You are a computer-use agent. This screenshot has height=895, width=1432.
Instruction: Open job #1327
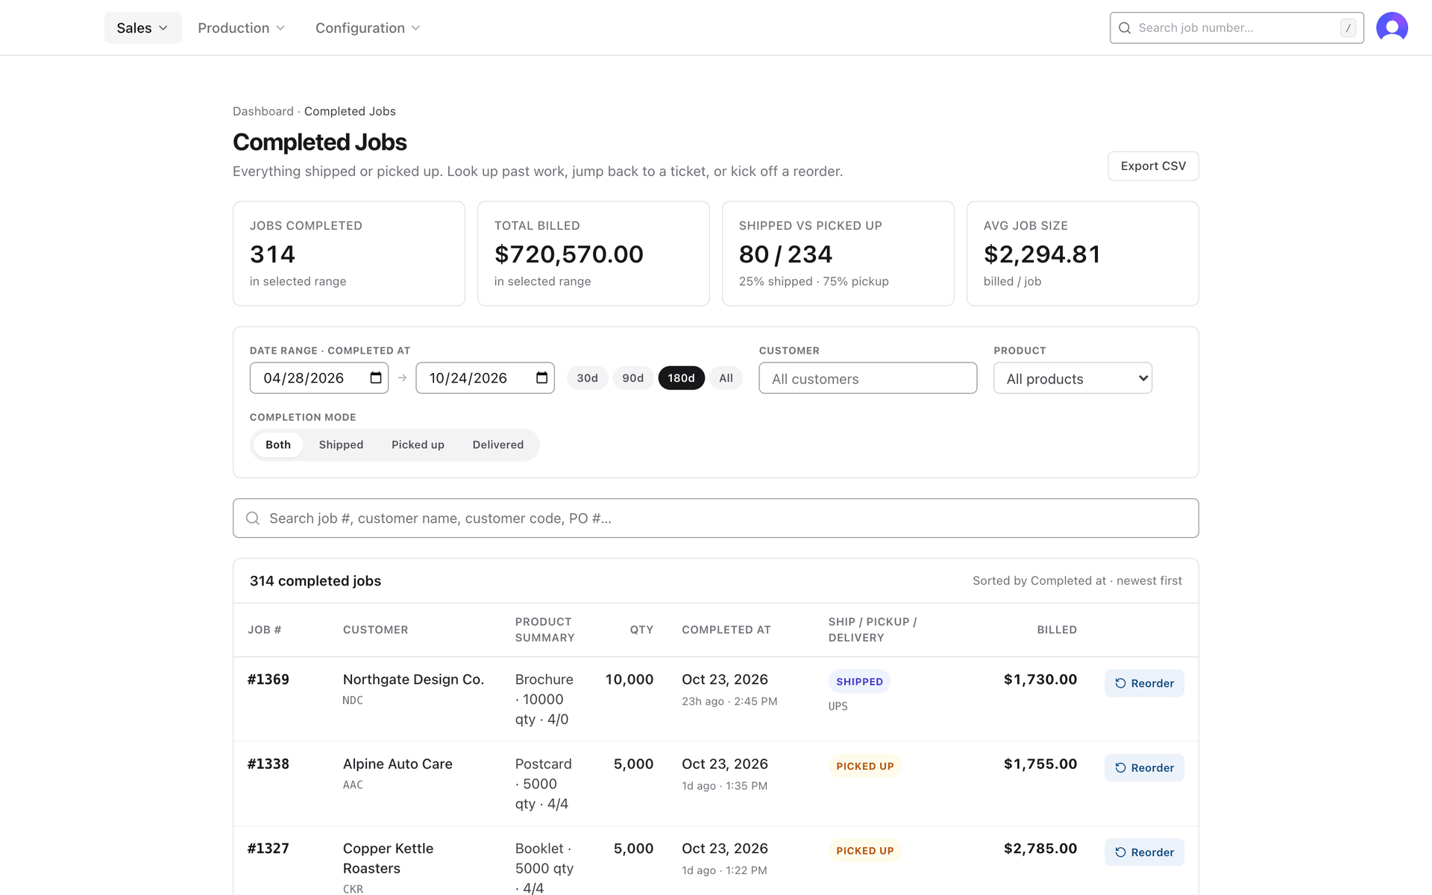click(x=268, y=848)
